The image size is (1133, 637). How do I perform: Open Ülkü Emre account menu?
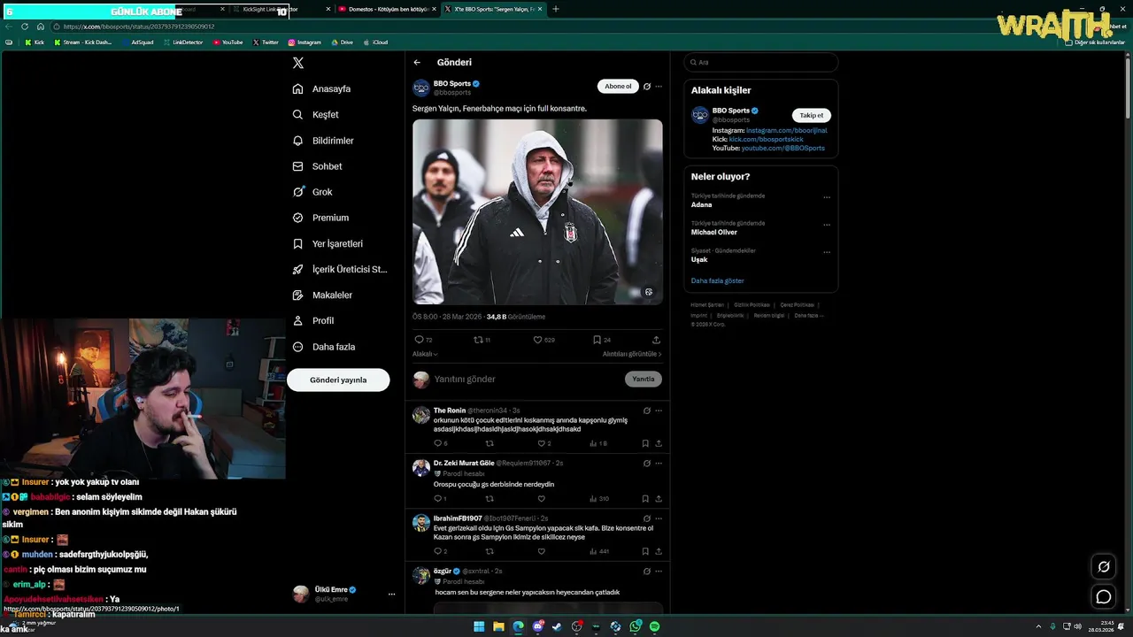tap(344, 595)
